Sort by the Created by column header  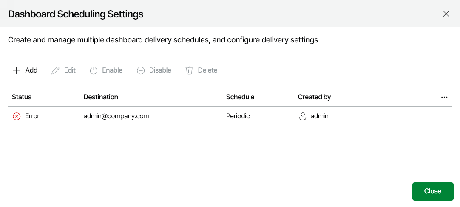[315, 97]
